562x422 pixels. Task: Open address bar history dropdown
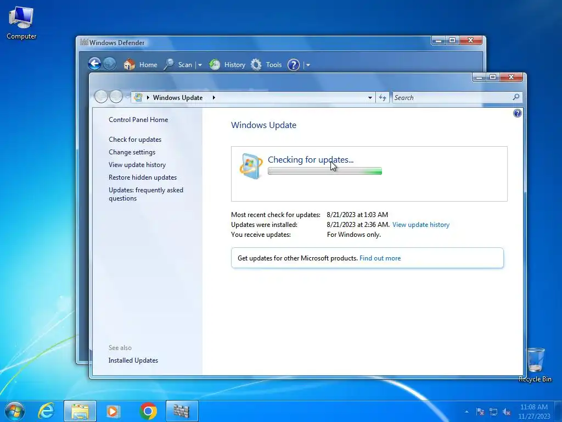coord(370,98)
